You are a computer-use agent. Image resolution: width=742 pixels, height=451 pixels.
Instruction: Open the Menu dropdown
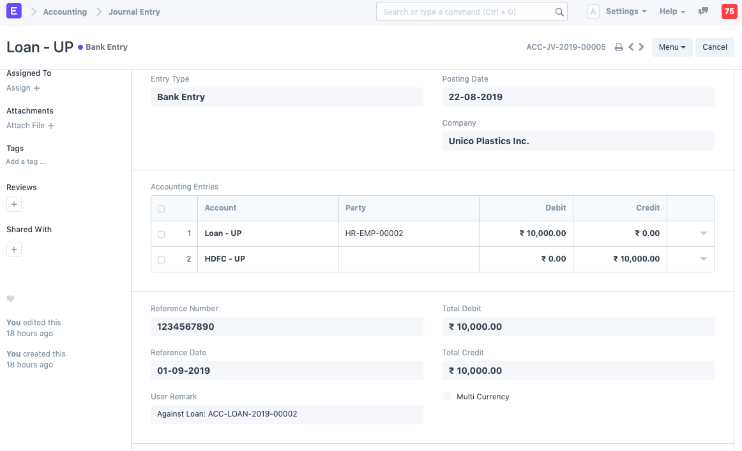[672, 47]
